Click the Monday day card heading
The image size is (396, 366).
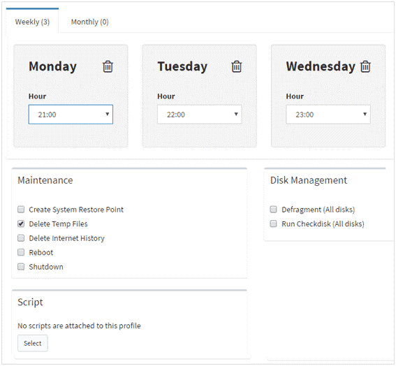pos(52,66)
